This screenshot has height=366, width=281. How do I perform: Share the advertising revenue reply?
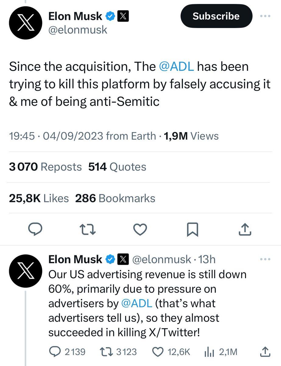coord(265,352)
